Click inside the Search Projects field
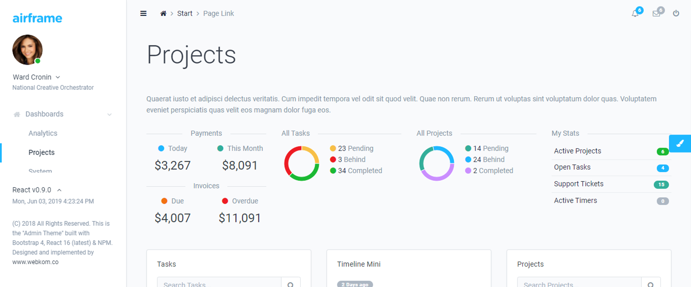Viewport: 691px width, 287px height. pos(580,283)
